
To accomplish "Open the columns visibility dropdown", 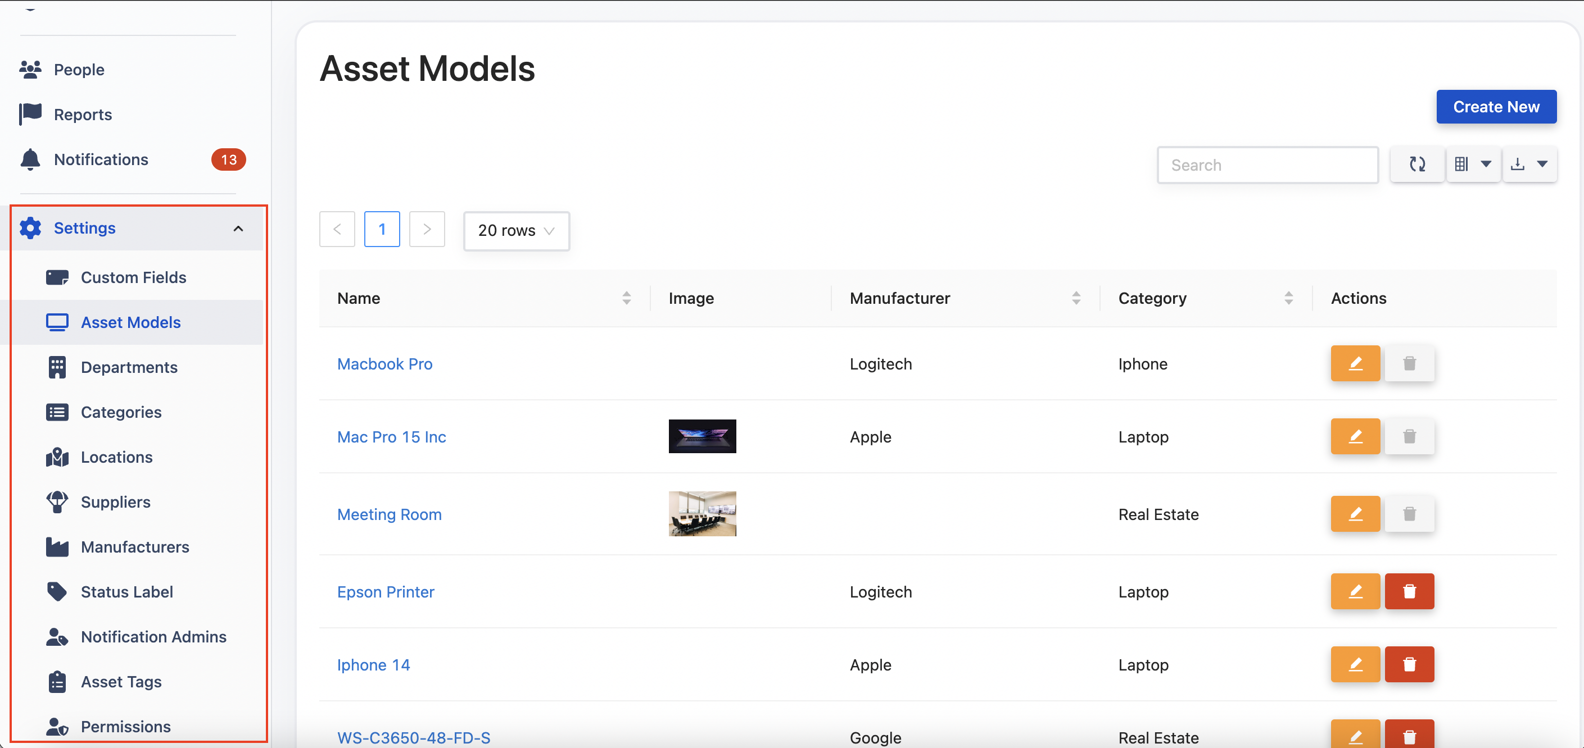I will (x=1473, y=164).
